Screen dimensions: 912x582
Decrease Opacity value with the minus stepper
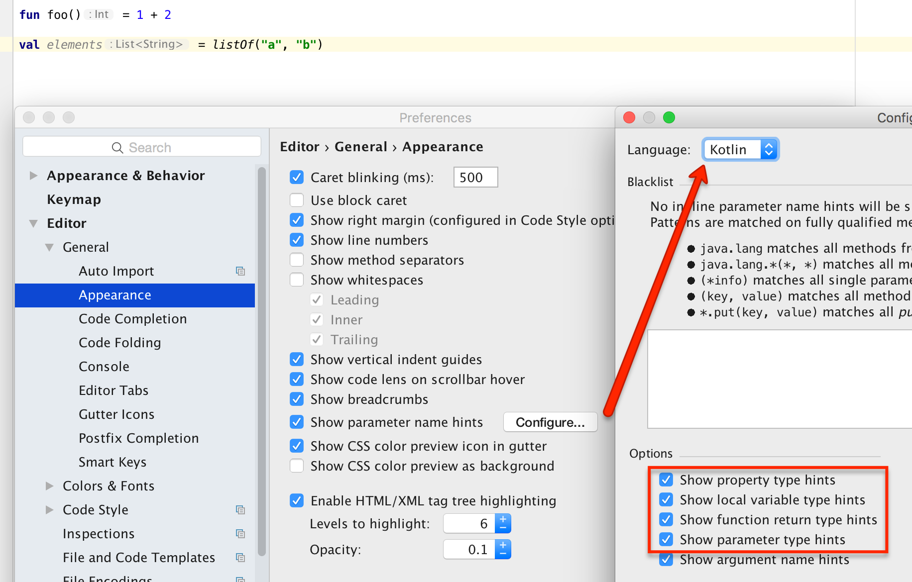[503, 554]
